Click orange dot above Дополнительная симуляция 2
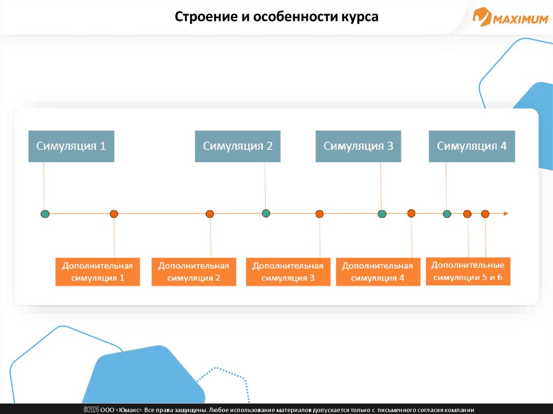Image resolution: width=553 pixels, height=414 pixels. pos(210,214)
